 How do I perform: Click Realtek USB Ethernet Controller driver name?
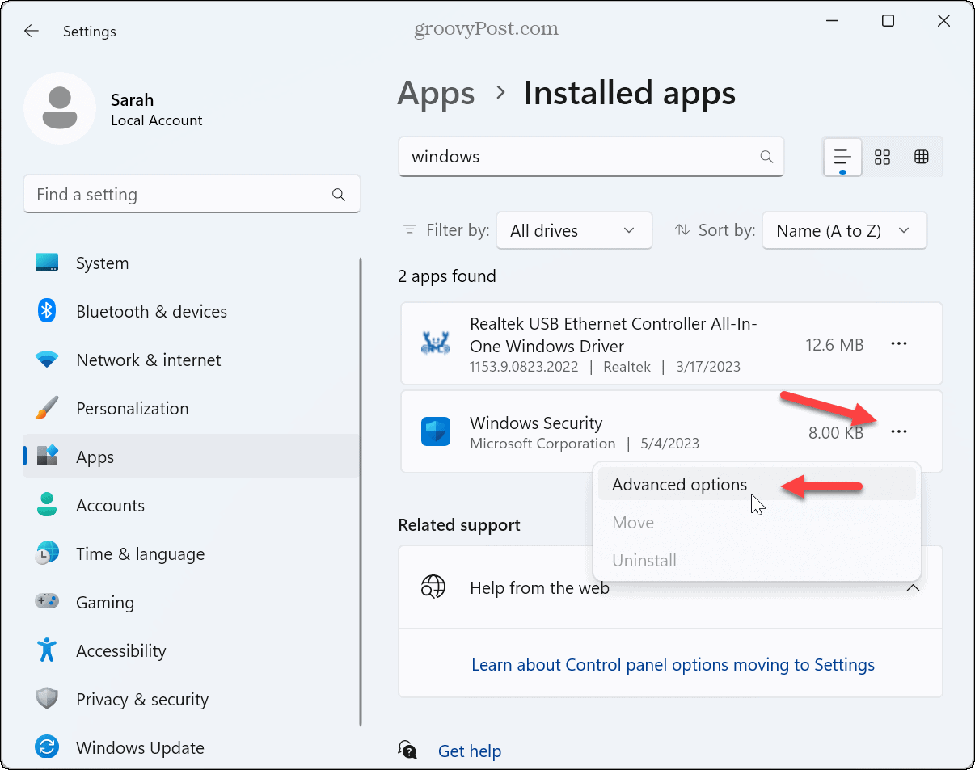614,335
